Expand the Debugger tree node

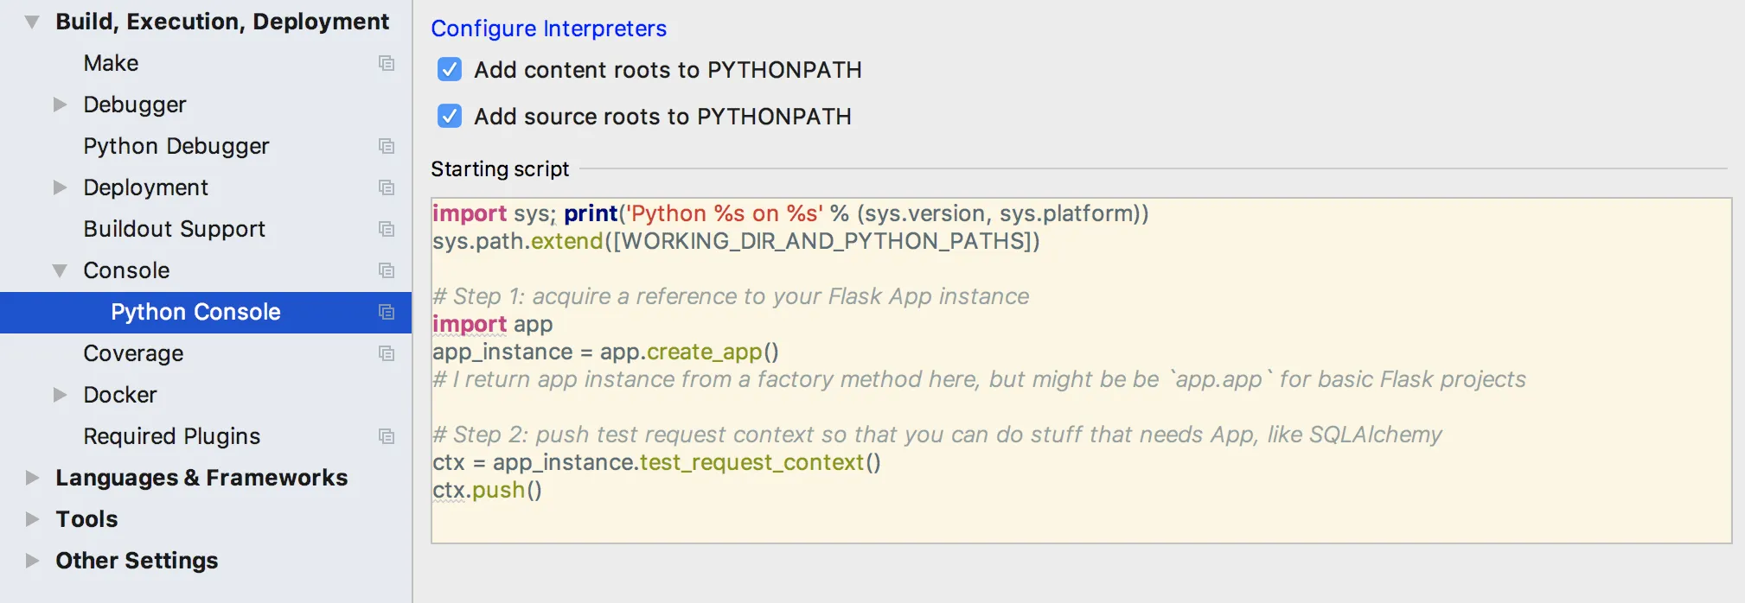(60, 105)
